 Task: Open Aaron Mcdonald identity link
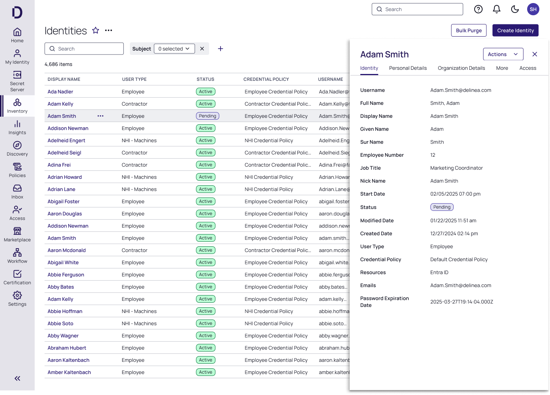67,250
